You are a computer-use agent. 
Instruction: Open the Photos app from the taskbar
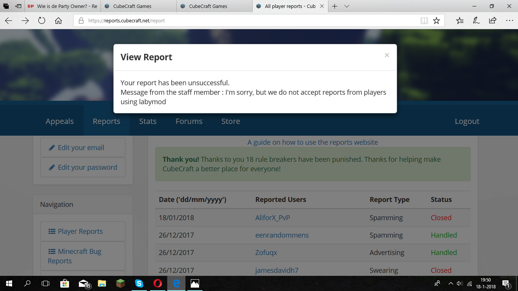point(195,283)
